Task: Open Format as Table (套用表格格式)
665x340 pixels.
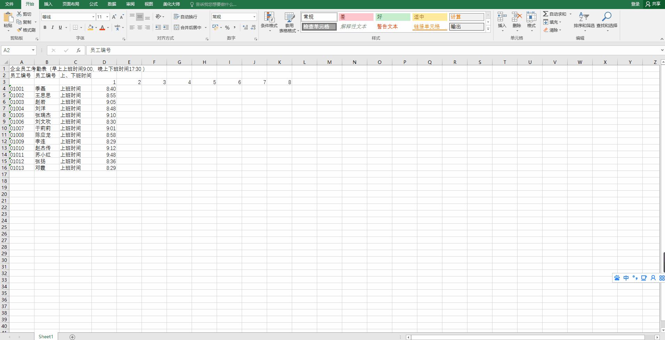Action: 289,22
